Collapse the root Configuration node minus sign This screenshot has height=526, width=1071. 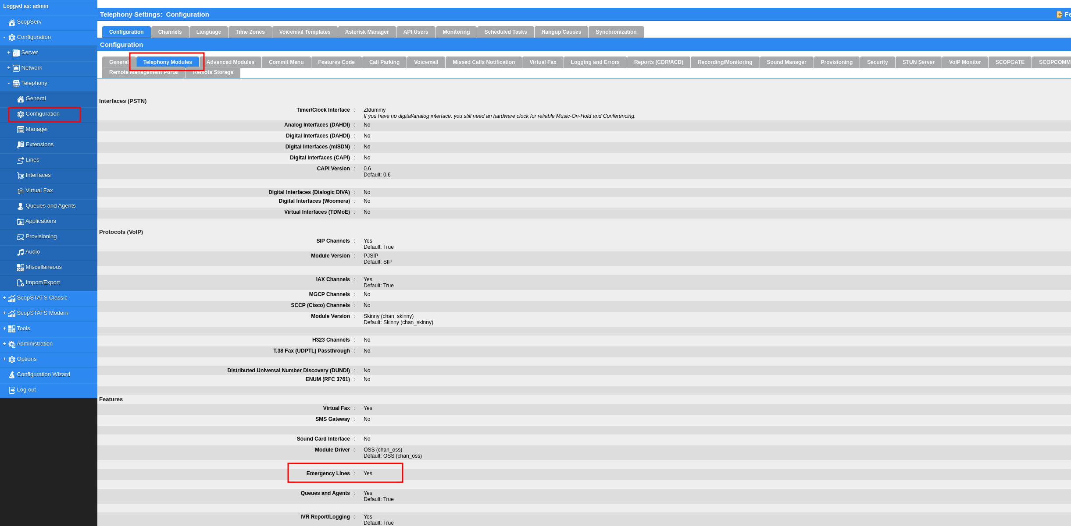point(4,37)
